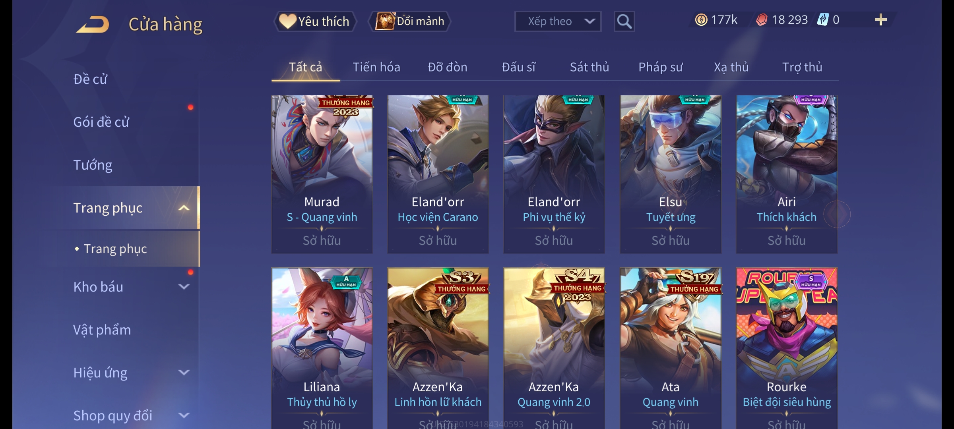Open Yêu thích favorites with heart icon

315,21
